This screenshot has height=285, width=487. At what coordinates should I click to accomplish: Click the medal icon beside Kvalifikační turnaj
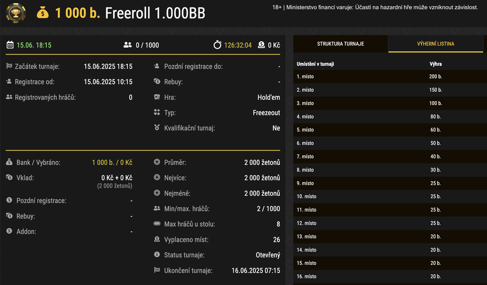pyautogui.click(x=157, y=128)
